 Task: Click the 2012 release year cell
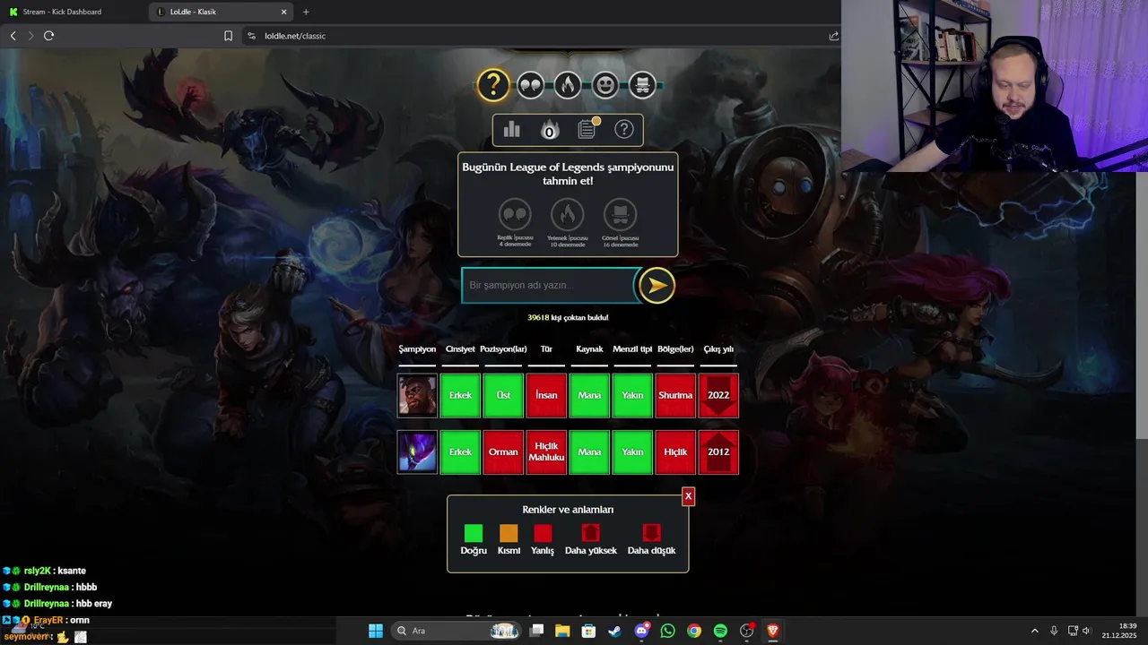click(x=718, y=452)
